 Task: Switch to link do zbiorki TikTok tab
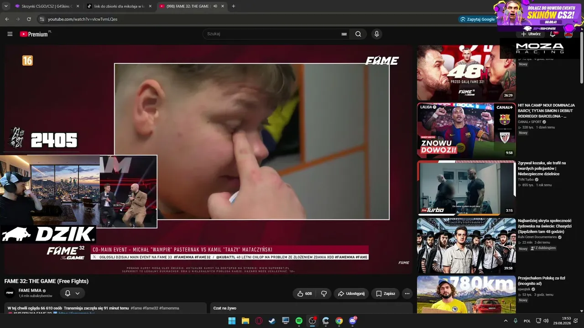coord(120,6)
